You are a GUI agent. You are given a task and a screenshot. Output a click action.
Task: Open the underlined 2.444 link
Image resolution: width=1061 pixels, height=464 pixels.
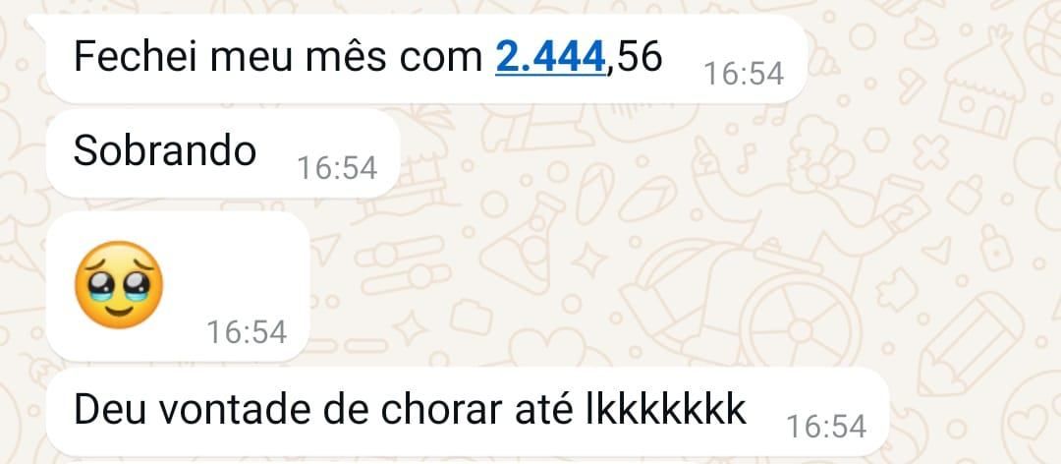click(x=549, y=56)
